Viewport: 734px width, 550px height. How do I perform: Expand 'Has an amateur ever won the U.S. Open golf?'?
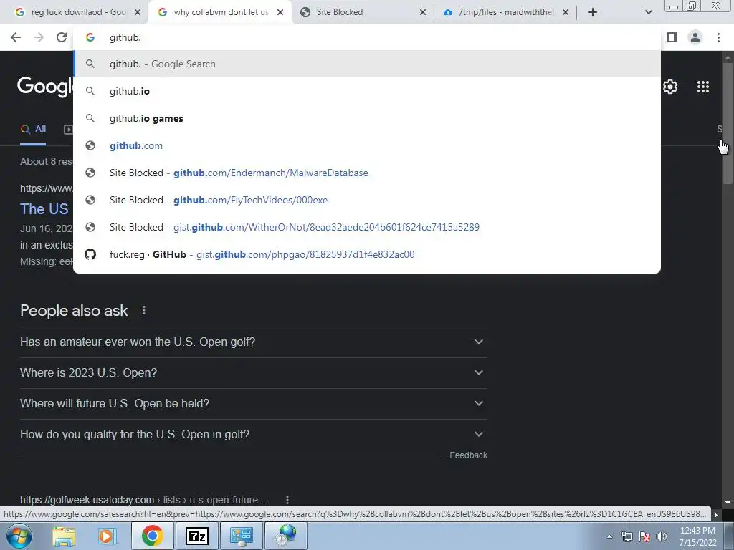[x=253, y=342]
